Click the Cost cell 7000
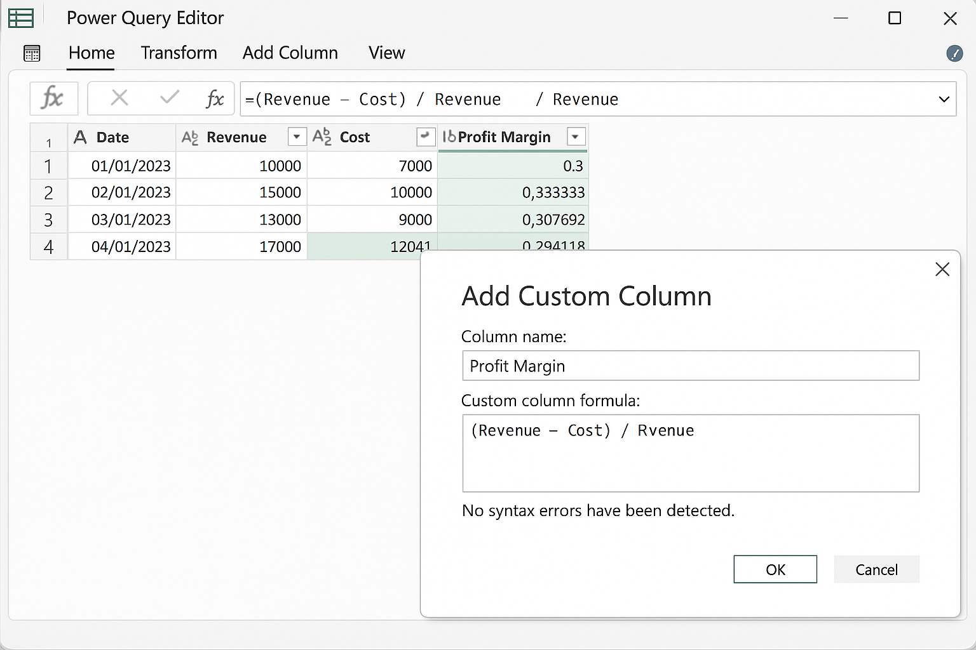Screen dimensions: 976x650 [x=373, y=166]
